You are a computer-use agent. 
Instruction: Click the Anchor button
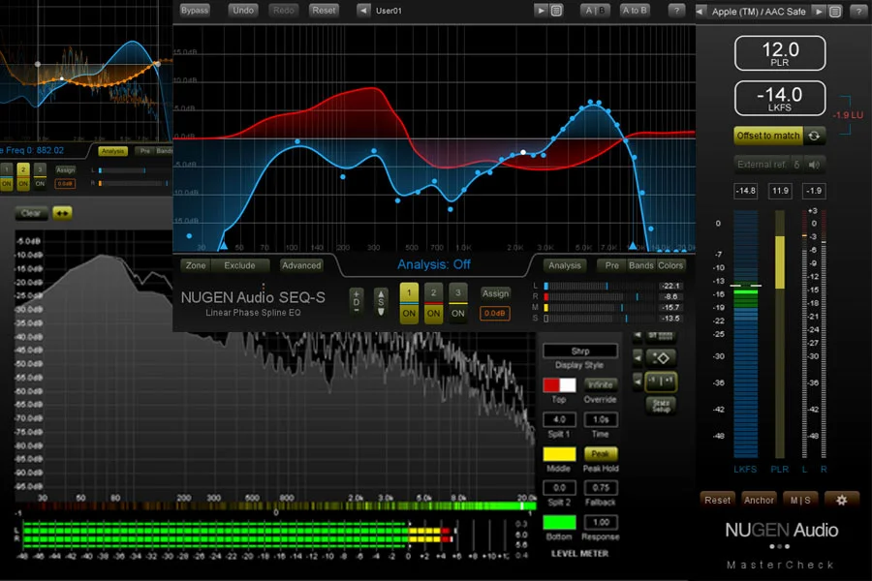pyautogui.click(x=759, y=500)
